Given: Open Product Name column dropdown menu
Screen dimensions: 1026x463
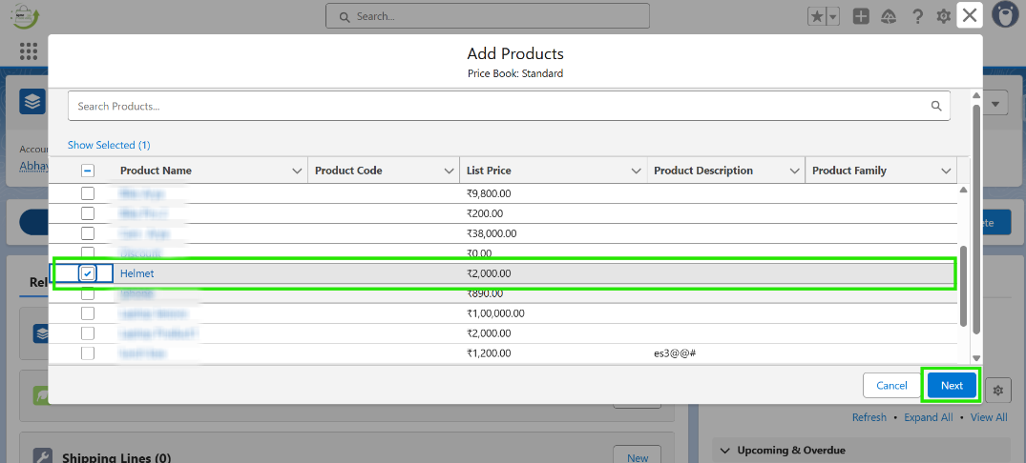Looking at the screenshot, I should [296, 171].
